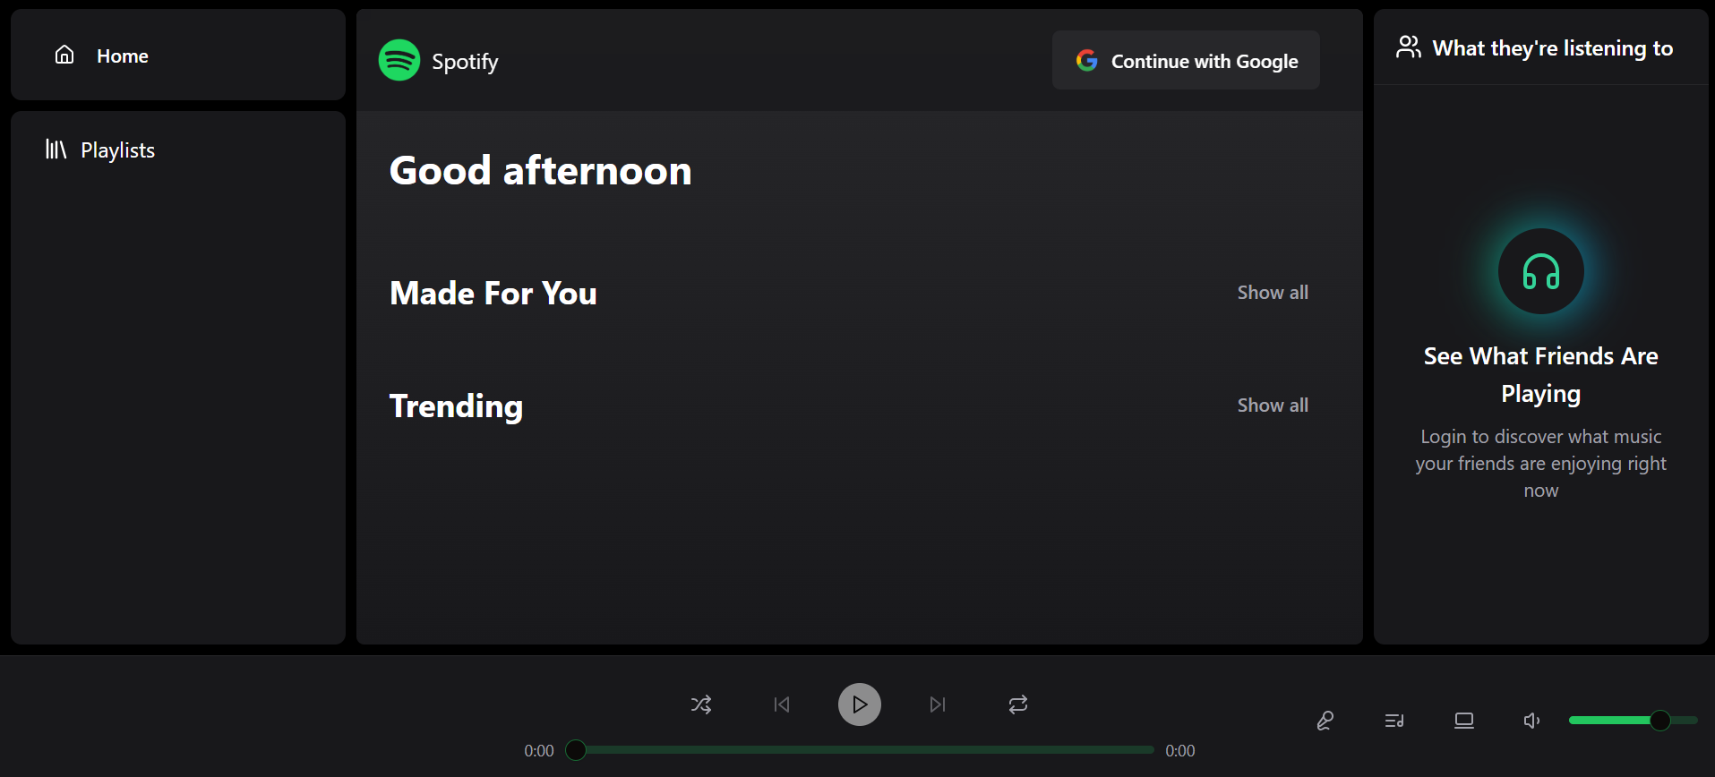Mute the volume with the speaker icon
This screenshot has width=1715, height=777.
[x=1531, y=720]
